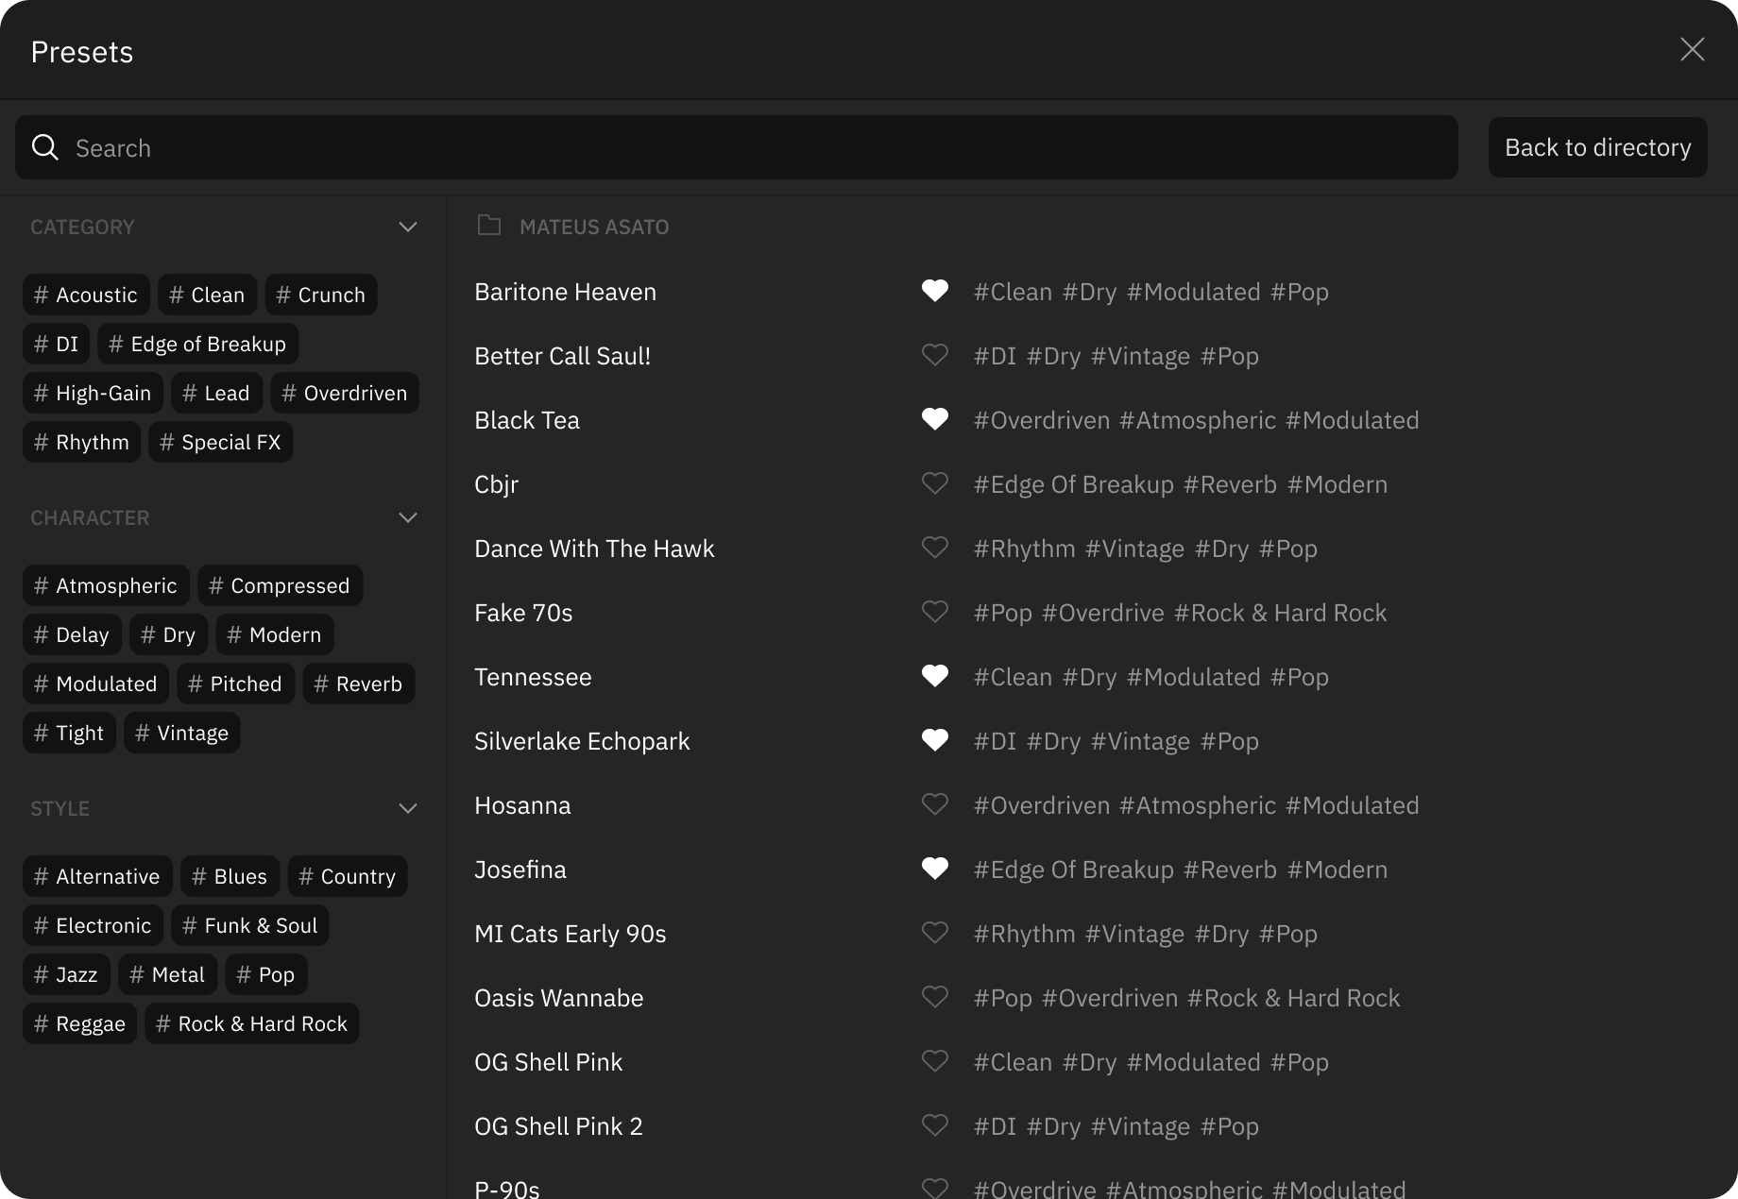1738x1199 pixels.
Task: Select the Metal style tag
Action: (166, 974)
